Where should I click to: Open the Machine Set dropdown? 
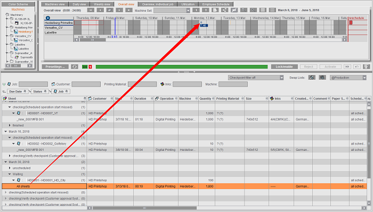click(x=172, y=11)
